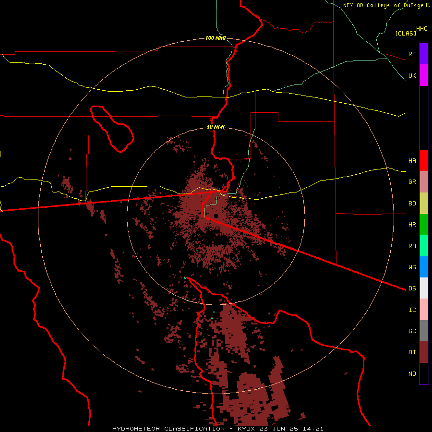This screenshot has height=432, width=432.
Task: Choose the BI dark red legend swatch
Action: tap(424, 352)
